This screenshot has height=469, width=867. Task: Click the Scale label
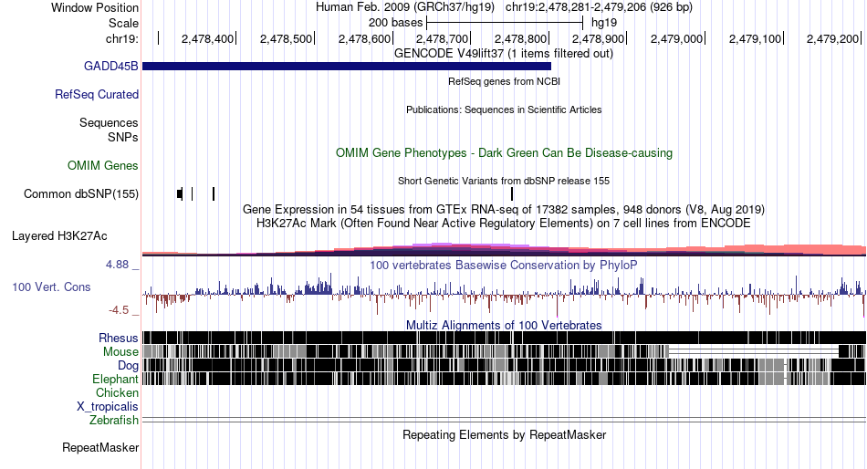[123, 23]
